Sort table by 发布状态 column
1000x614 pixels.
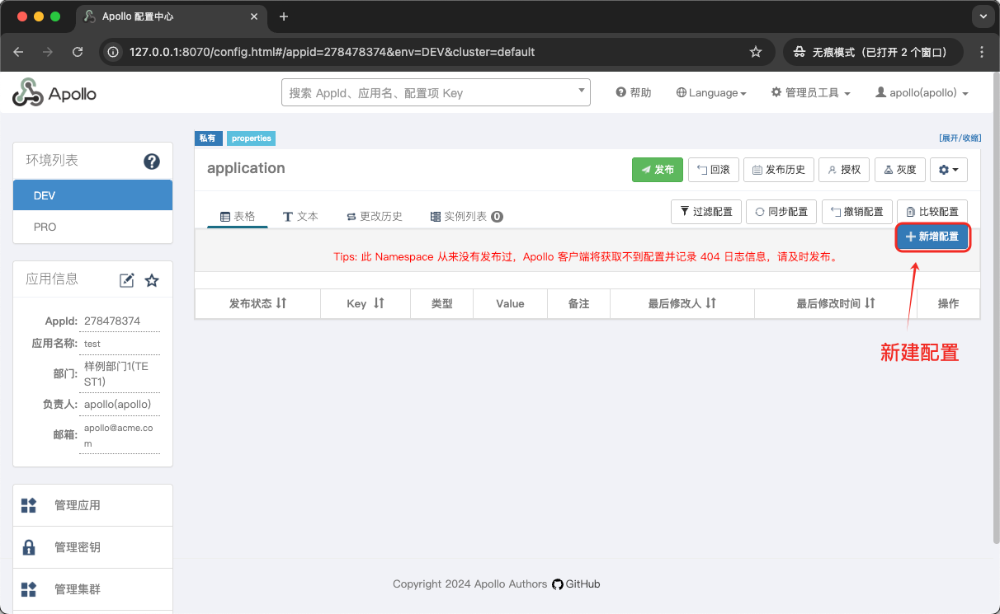281,303
